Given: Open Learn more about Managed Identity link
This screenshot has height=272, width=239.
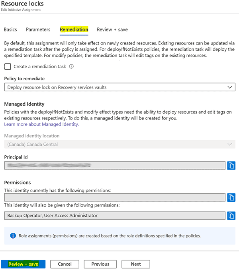Looking at the screenshot, I should coord(41,124).
